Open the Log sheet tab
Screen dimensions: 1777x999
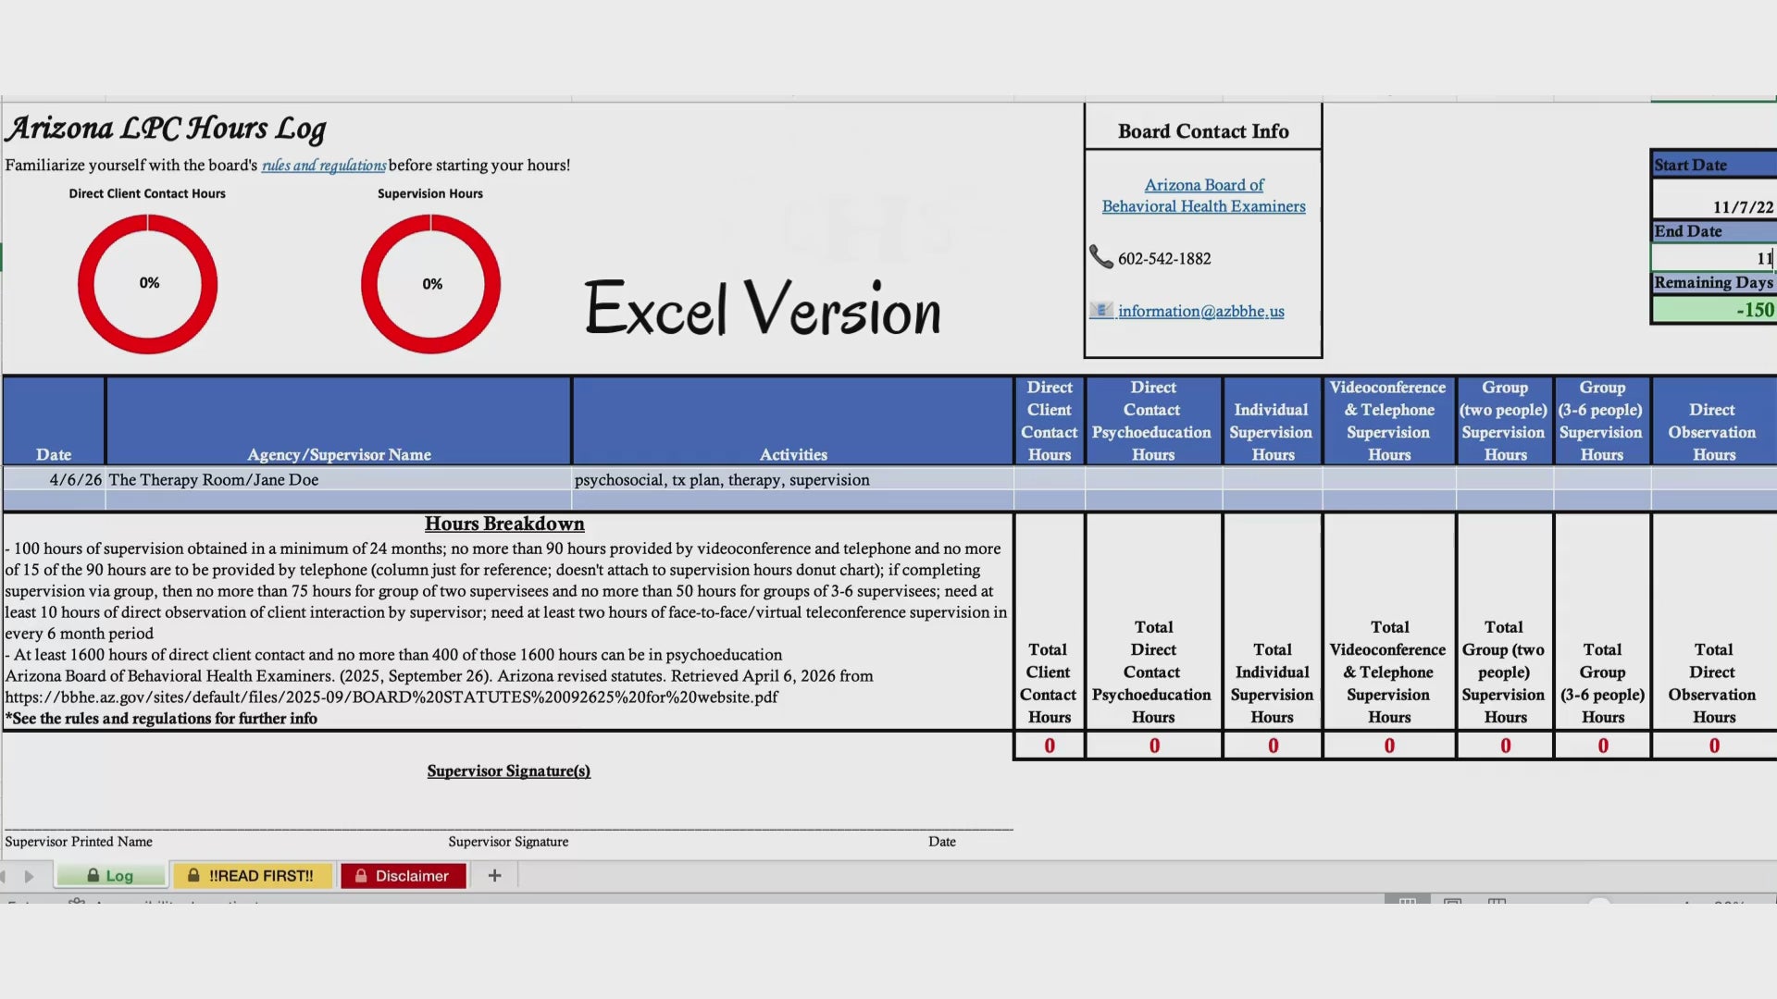coord(111,875)
